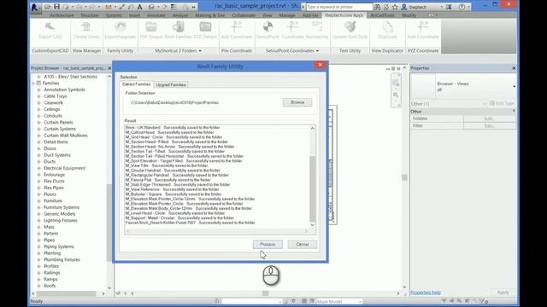Open the Architecture ribbon tab
The height and width of the screenshot is (307, 547).
(62, 15)
